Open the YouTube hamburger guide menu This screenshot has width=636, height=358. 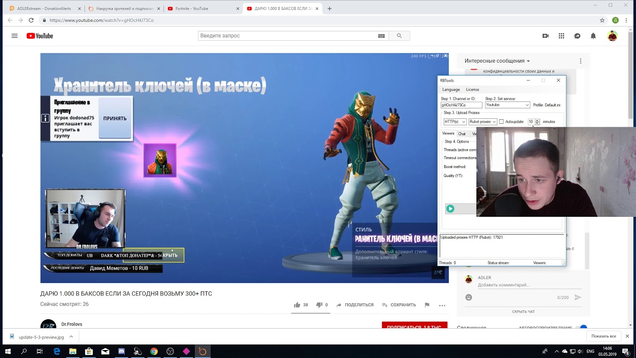(14, 36)
